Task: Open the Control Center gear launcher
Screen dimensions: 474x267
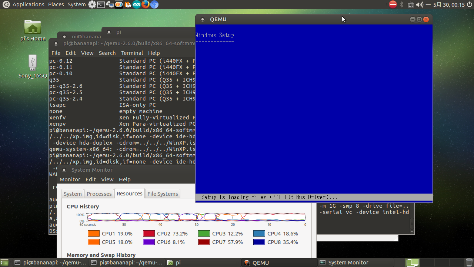Action: coord(92,4)
